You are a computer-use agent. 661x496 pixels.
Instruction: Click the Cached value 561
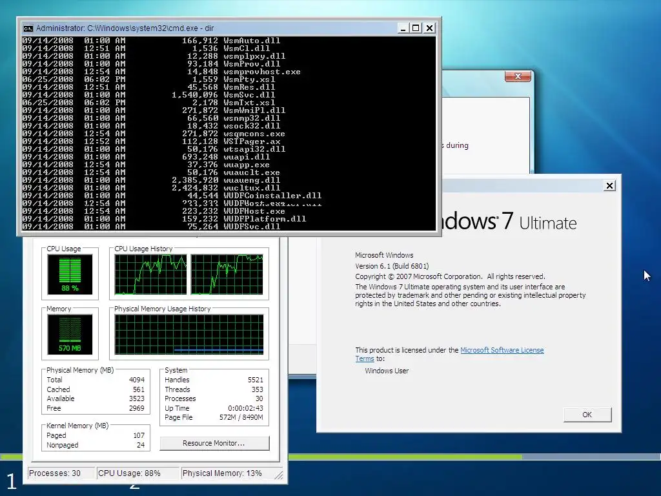(139, 389)
